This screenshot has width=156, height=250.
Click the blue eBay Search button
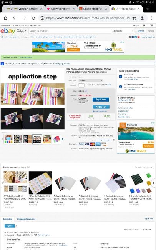[141, 31]
